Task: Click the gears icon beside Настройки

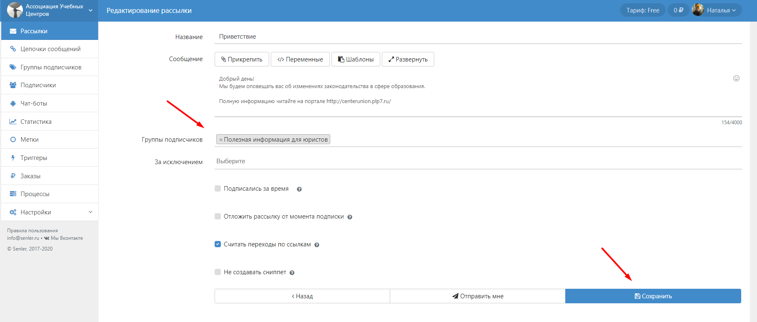Action: (13, 212)
